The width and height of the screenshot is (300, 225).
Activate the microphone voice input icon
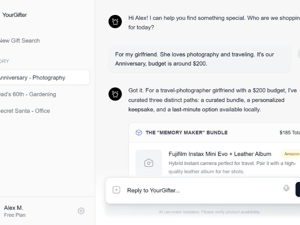click(286, 188)
